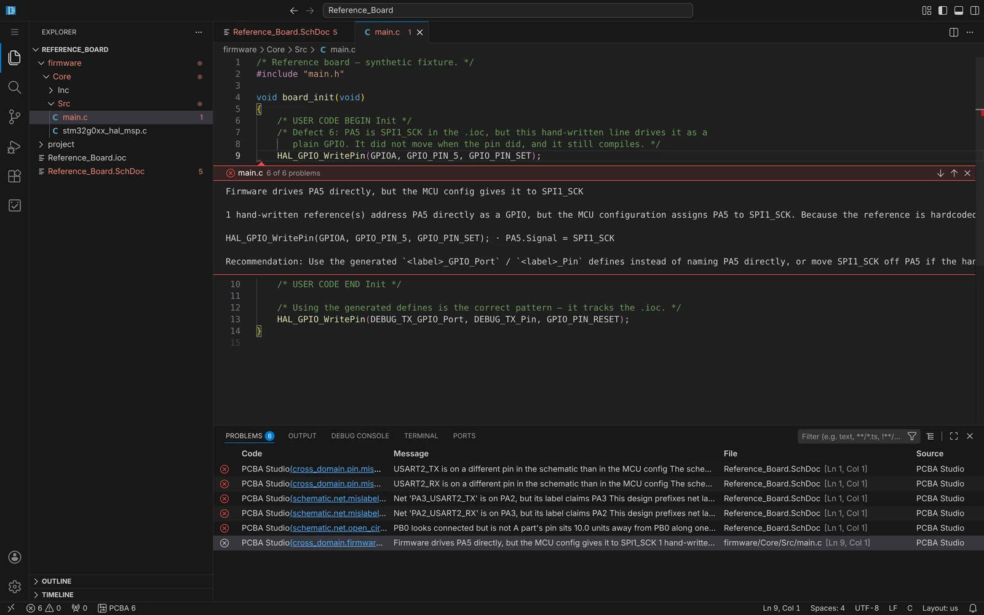Go back using the title bar arrow

click(294, 10)
